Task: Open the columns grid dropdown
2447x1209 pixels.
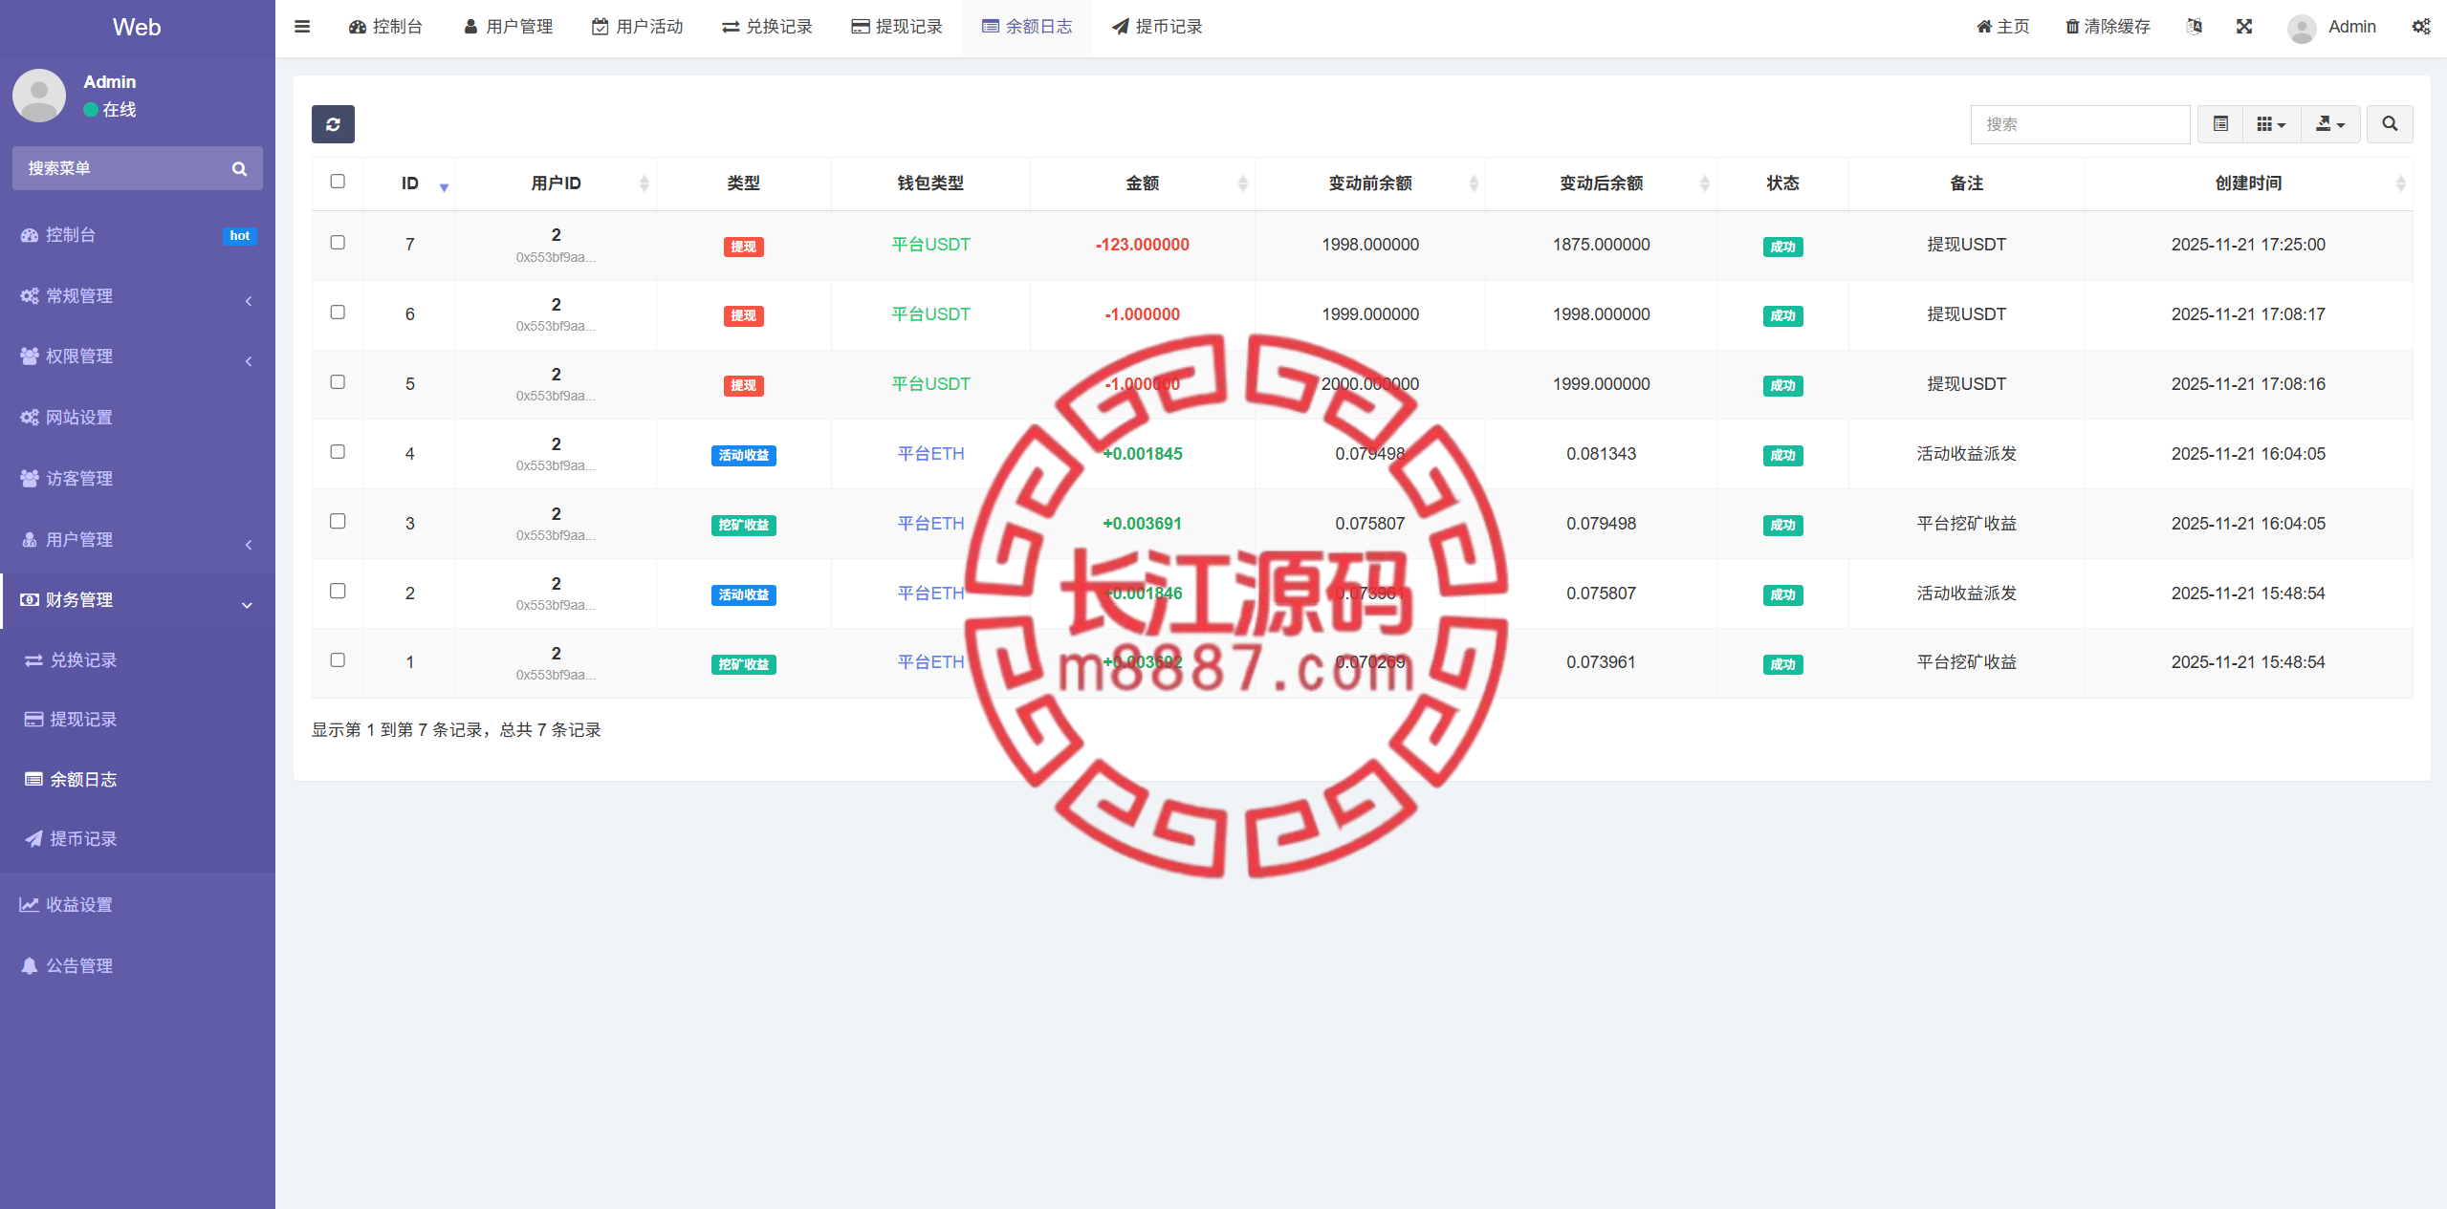Action: [x=2271, y=124]
